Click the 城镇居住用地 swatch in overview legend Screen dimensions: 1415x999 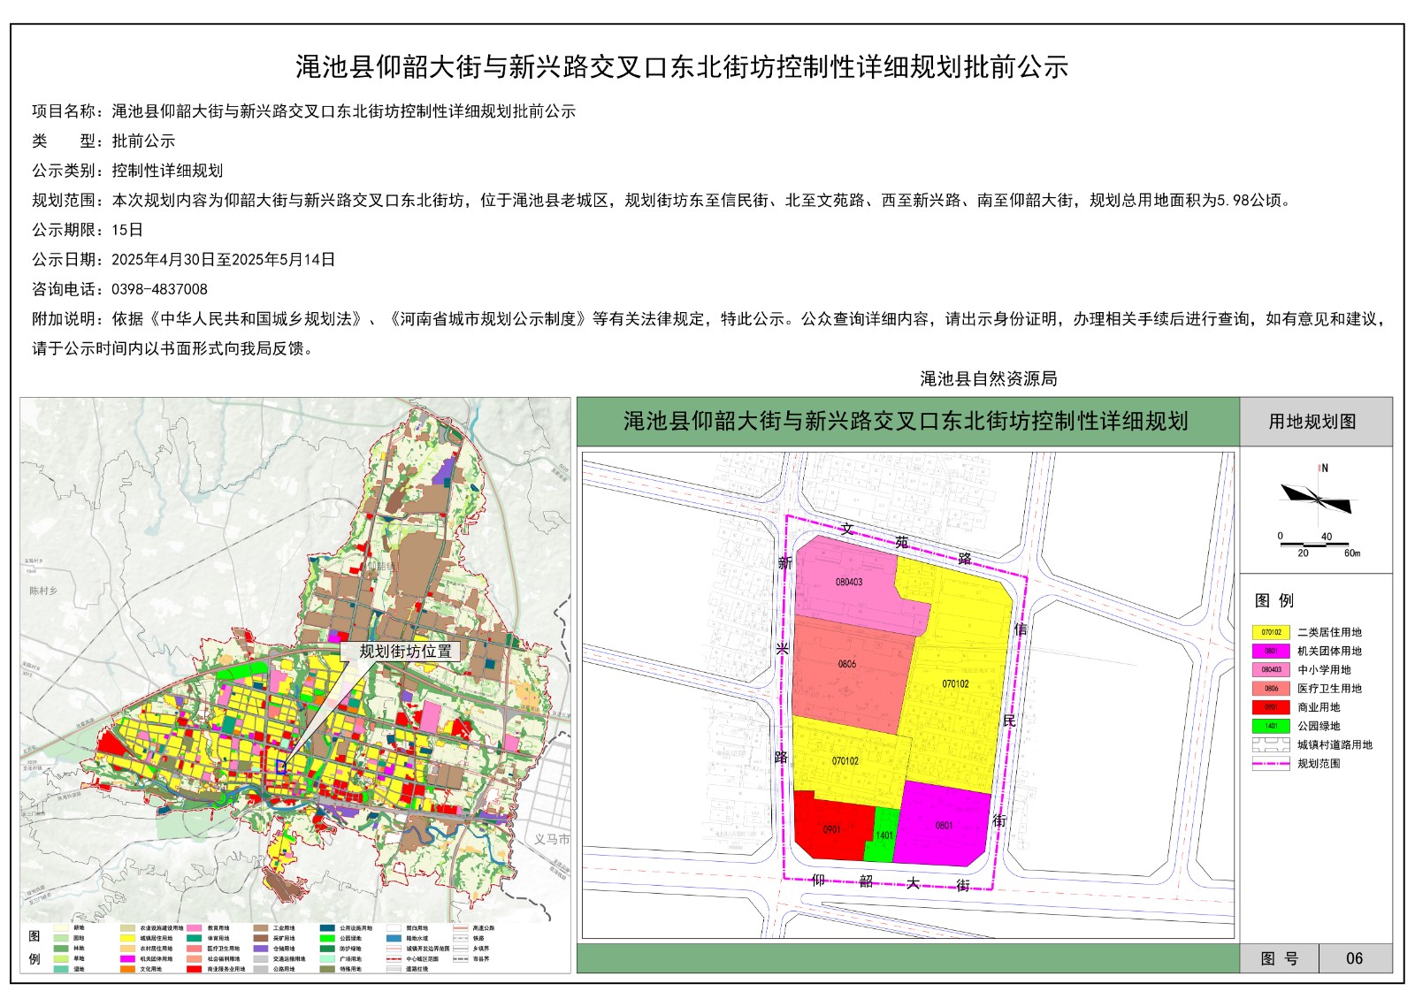click(x=127, y=938)
